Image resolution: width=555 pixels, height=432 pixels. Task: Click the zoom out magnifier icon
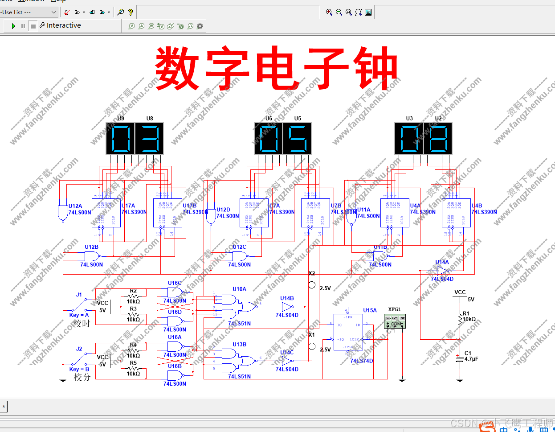(338, 12)
